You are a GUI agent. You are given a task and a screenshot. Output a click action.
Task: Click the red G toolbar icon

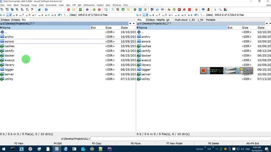(179, 10)
